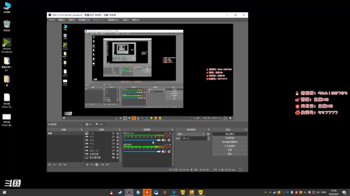Open Steam from the taskbar

point(120,193)
